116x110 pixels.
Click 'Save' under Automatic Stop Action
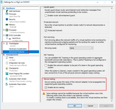coord(11,87)
